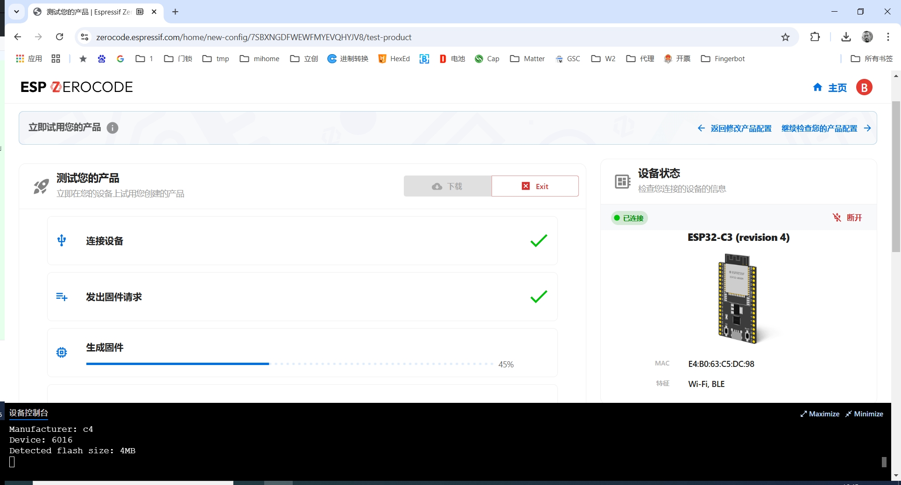
Task: Click the green checkmark on 发出固件请求
Action: (x=539, y=296)
